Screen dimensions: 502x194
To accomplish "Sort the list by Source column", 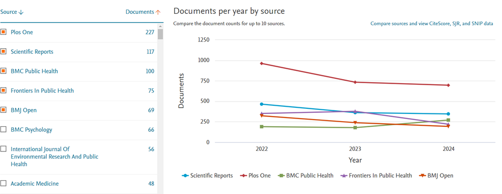I will click(12, 12).
